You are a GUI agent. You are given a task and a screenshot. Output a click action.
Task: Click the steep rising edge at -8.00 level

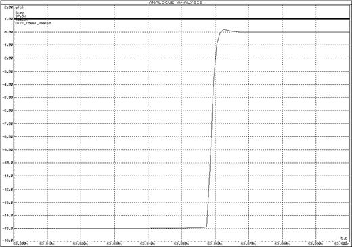click(211, 136)
